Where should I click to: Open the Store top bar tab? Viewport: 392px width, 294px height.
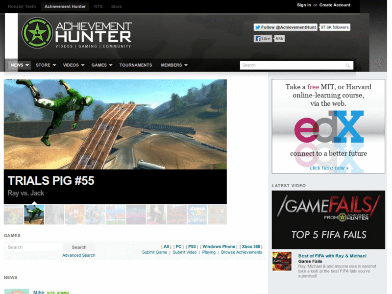pyautogui.click(x=116, y=6)
